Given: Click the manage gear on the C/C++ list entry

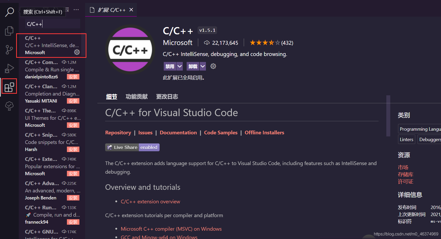Looking at the screenshot, I should [77, 52].
